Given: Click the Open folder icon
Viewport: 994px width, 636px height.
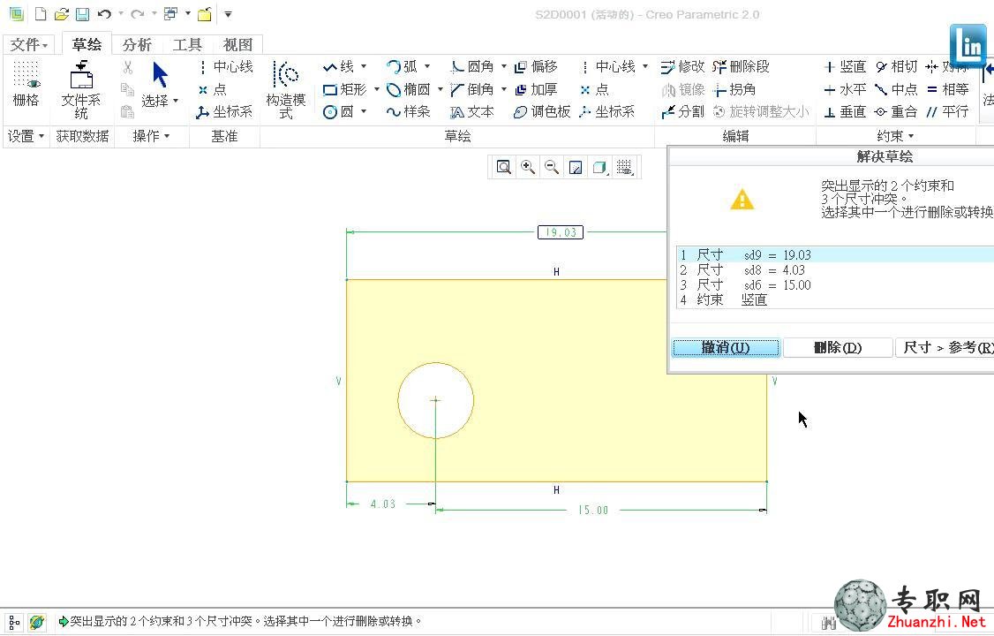Looking at the screenshot, I should click(x=62, y=13).
